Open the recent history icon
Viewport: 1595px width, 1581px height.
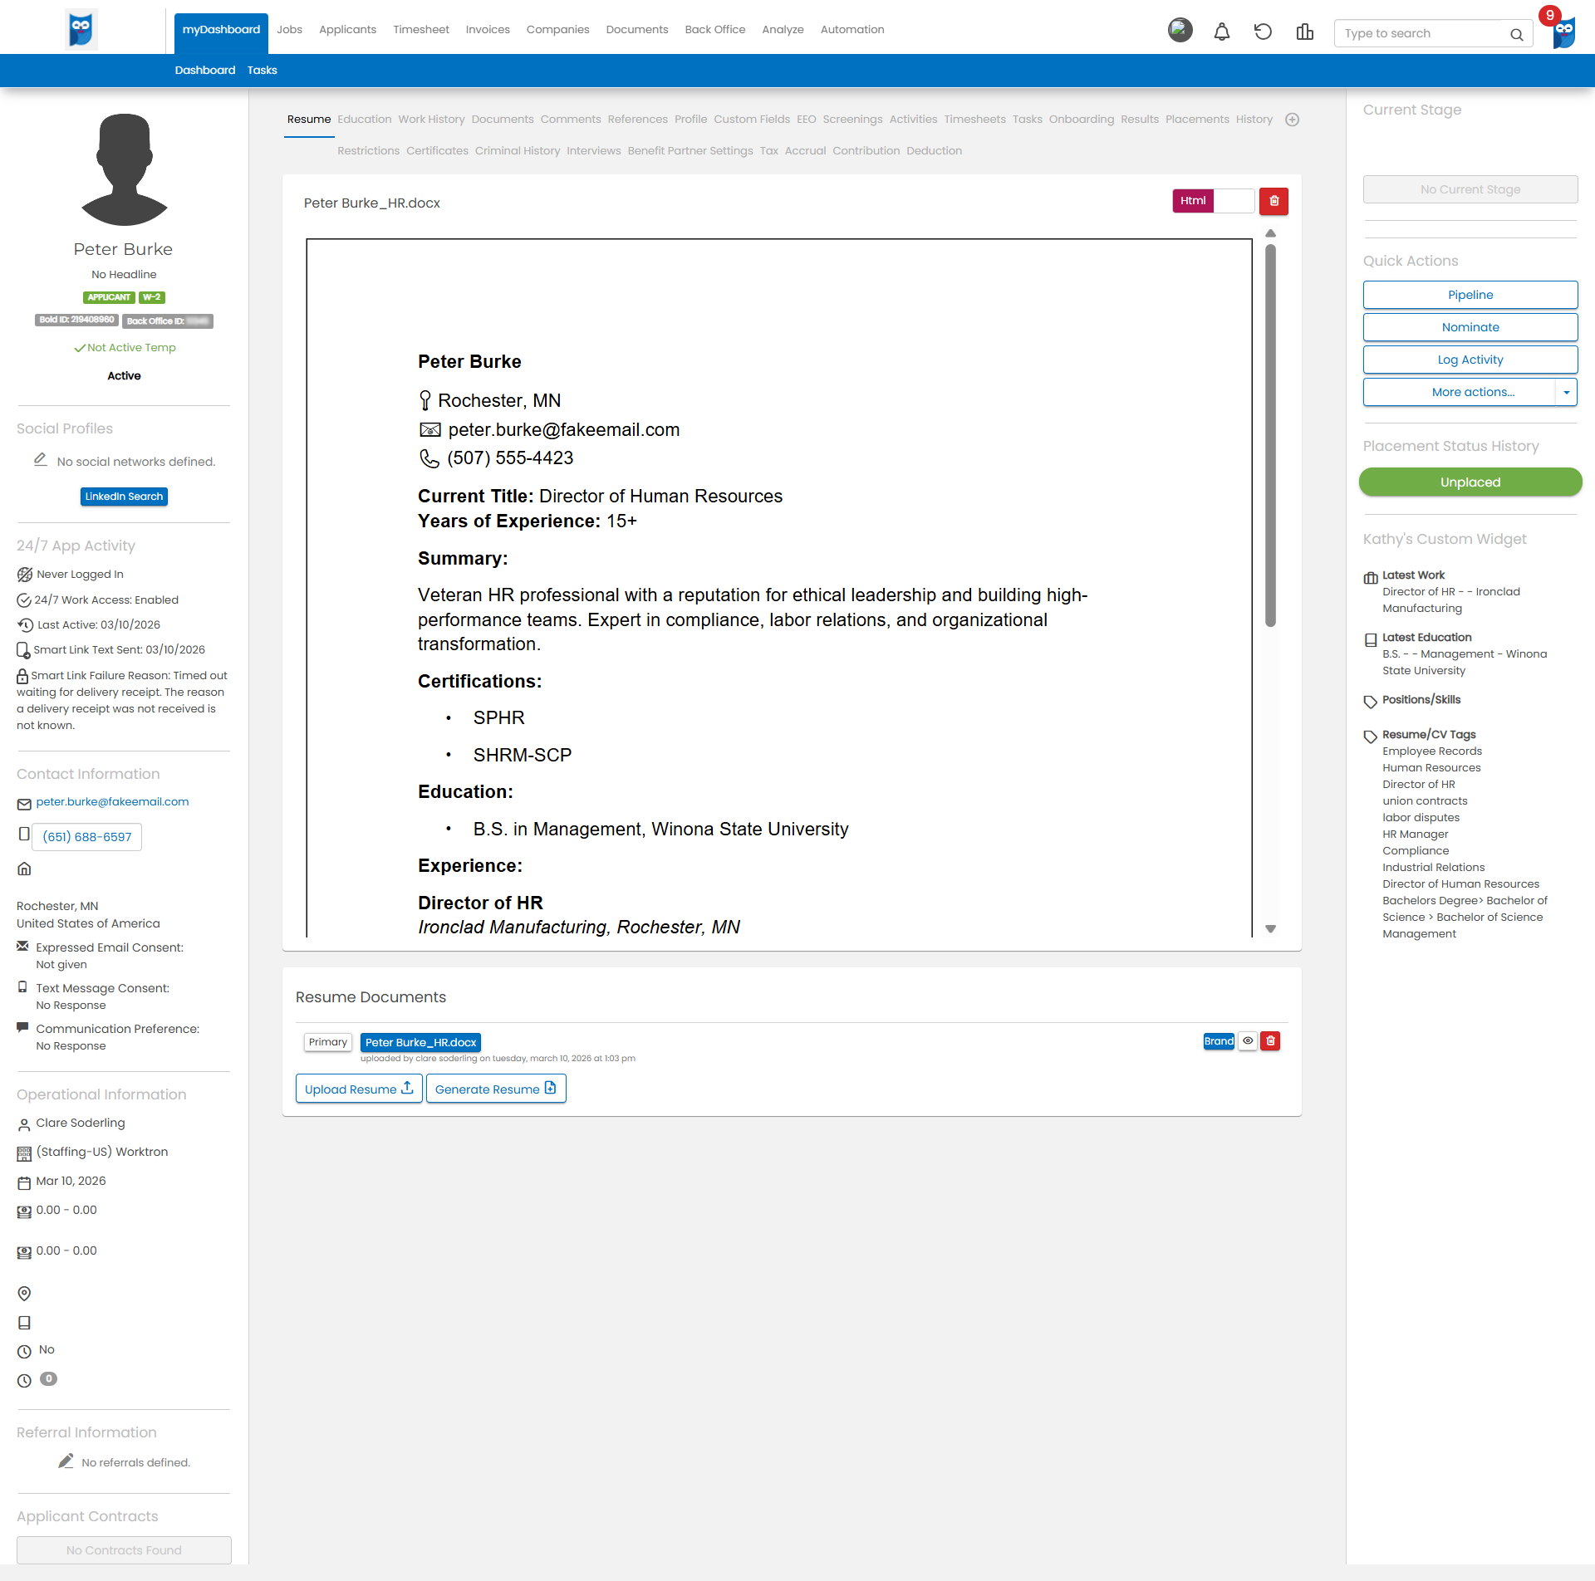[x=1263, y=32]
